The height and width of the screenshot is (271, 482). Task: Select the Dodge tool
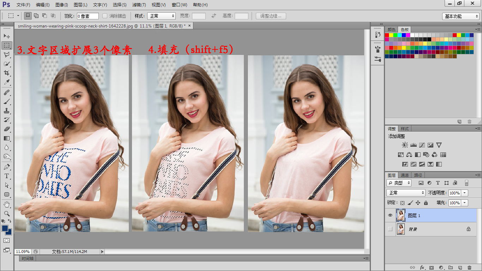pos(7,157)
